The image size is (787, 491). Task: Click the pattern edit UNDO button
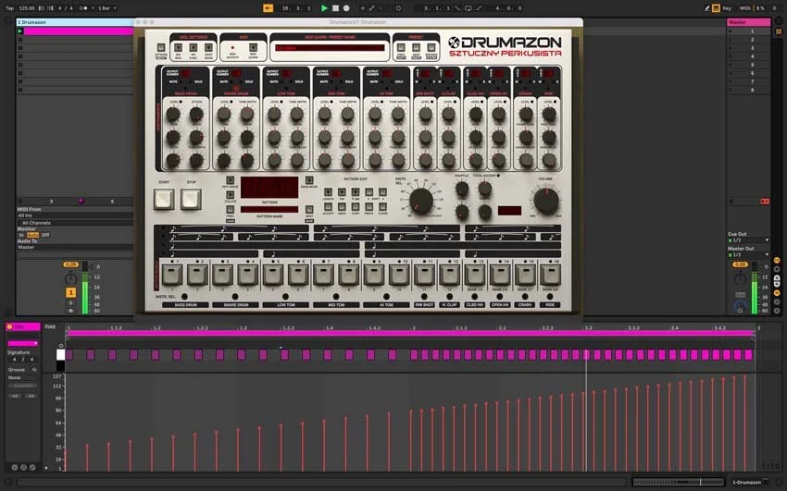tap(342, 207)
